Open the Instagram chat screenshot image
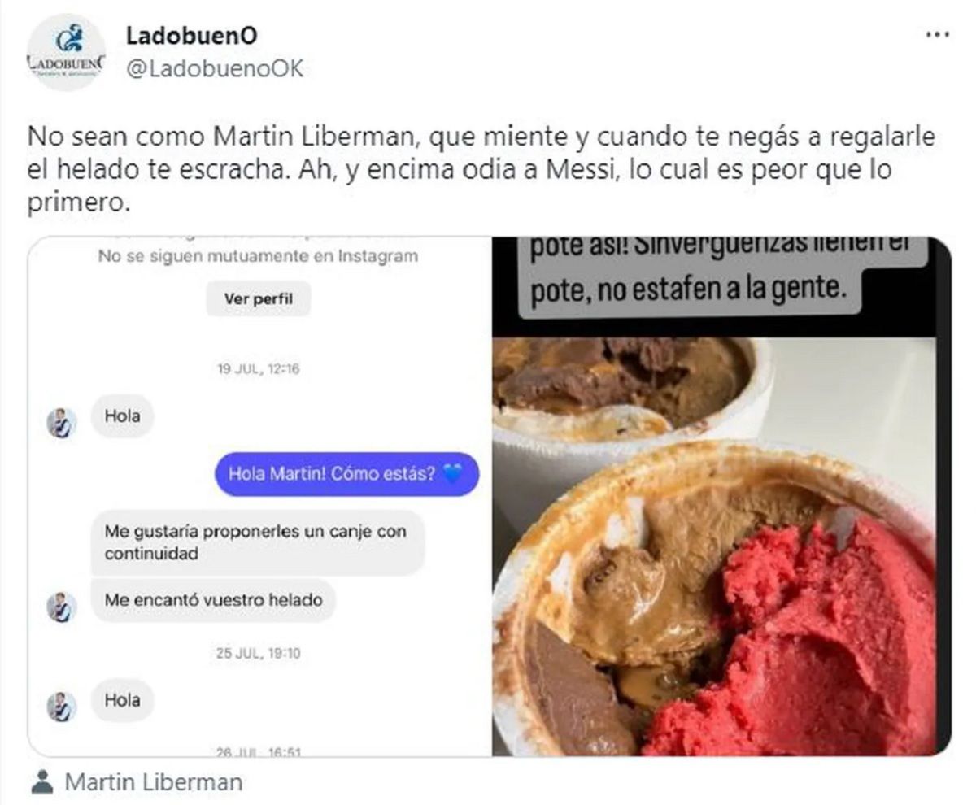Screen dimensions: 976x805 (x=260, y=496)
